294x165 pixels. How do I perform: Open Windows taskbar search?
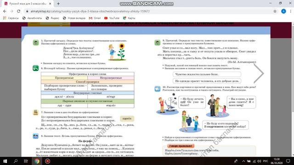16,161
